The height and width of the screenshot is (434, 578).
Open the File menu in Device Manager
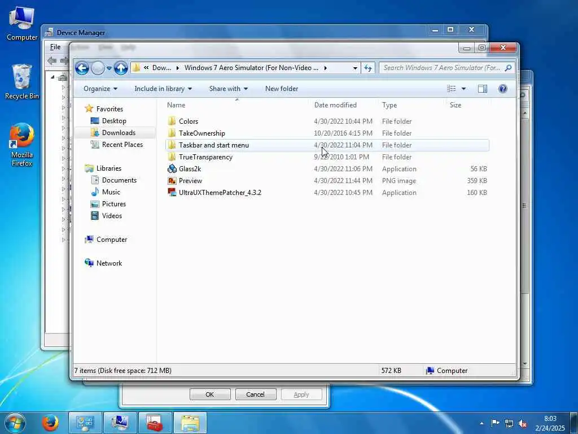pyautogui.click(x=55, y=47)
